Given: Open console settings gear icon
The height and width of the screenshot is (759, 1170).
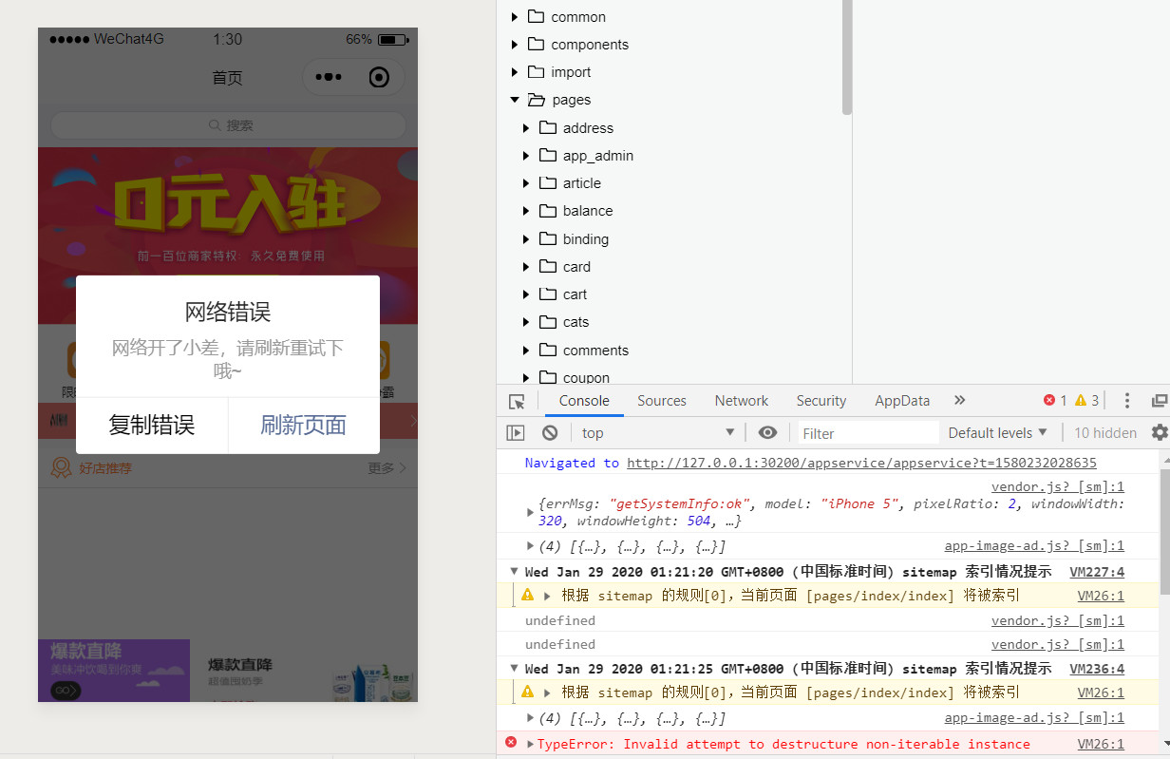Looking at the screenshot, I should coord(1160,433).
